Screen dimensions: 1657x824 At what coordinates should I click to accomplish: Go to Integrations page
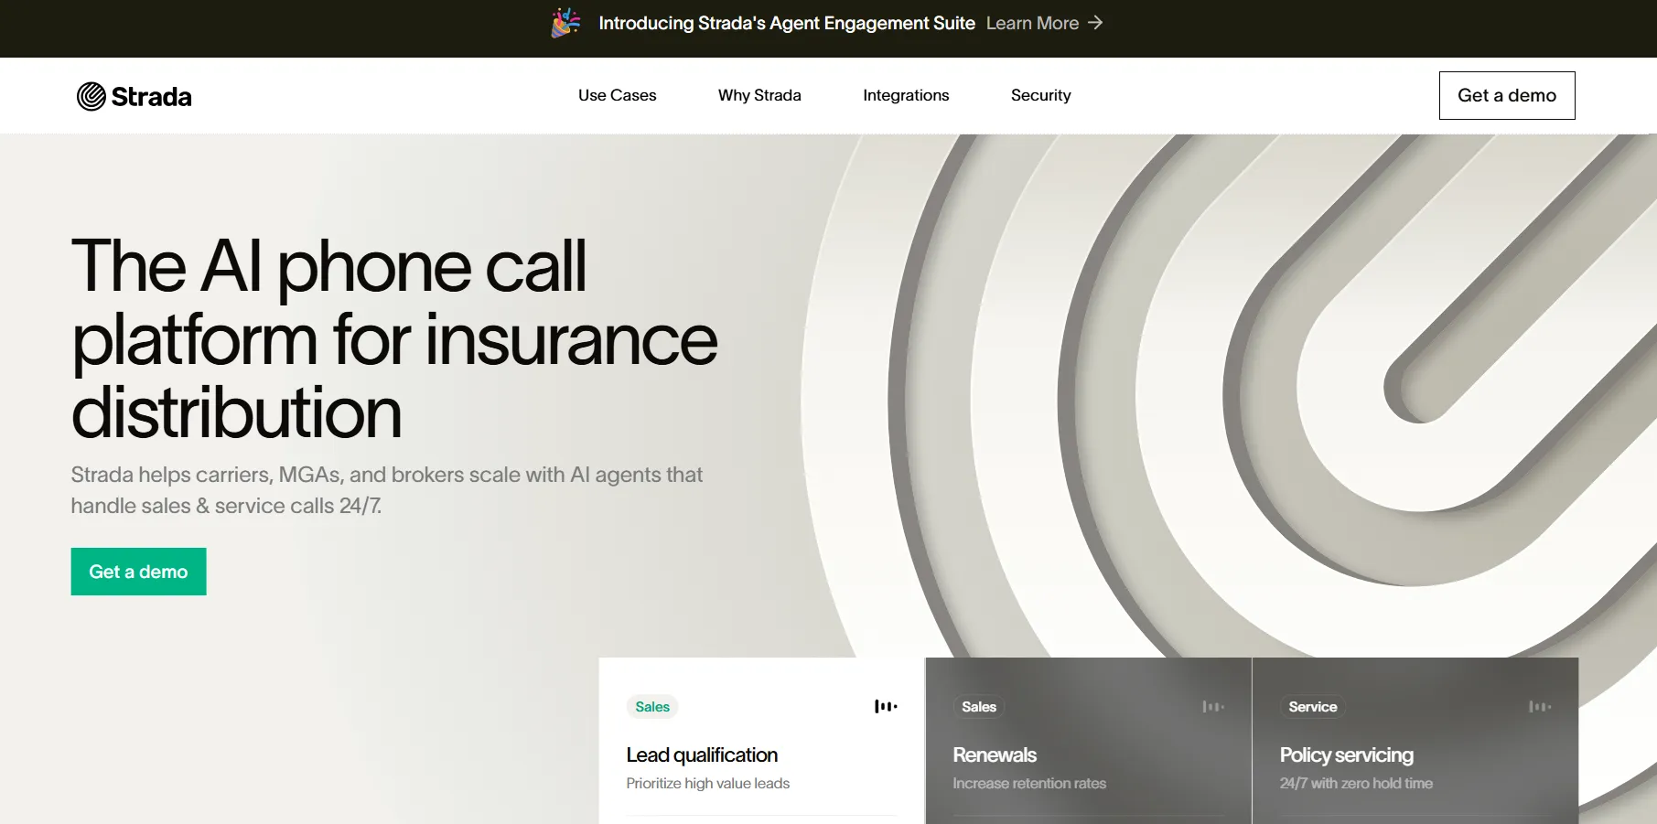pos(906,95)
